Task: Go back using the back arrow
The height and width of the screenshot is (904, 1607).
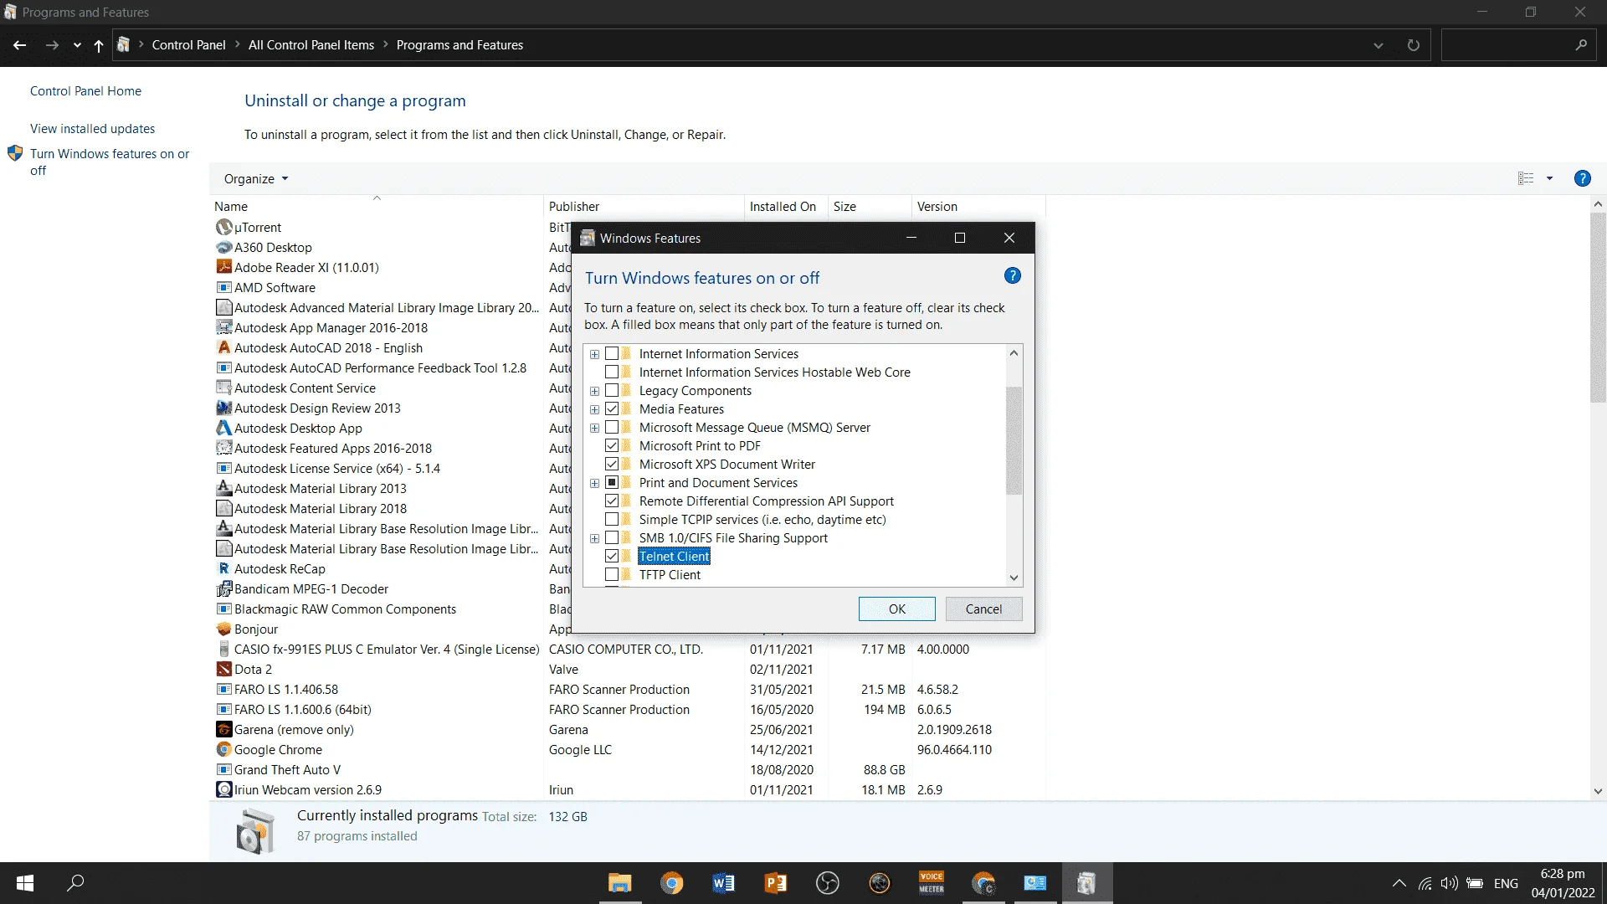Action: coord(20,45)
